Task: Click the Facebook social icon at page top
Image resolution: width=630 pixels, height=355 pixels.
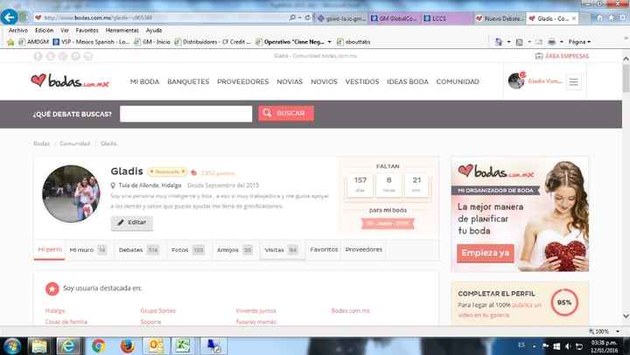Action: pos(37,56)
